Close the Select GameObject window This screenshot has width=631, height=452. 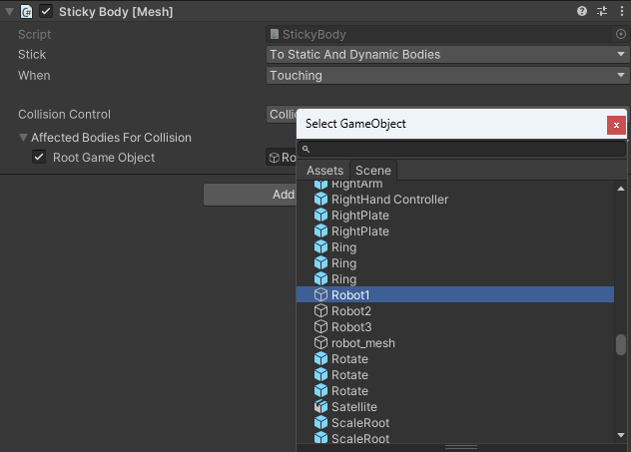point(616,125)
